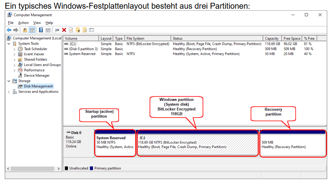The width and height of the screenshot is (330, 181).
Task: Sort by the Volume column header
Action: coord(81,39)
